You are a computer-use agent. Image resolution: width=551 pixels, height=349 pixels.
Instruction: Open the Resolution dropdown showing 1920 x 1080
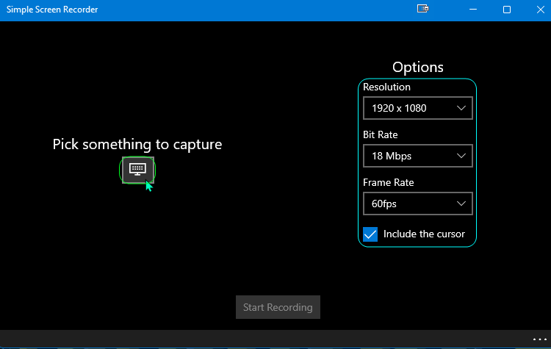pos(418,108)
